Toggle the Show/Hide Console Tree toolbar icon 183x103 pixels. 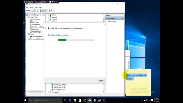click(x=35, y=11)
